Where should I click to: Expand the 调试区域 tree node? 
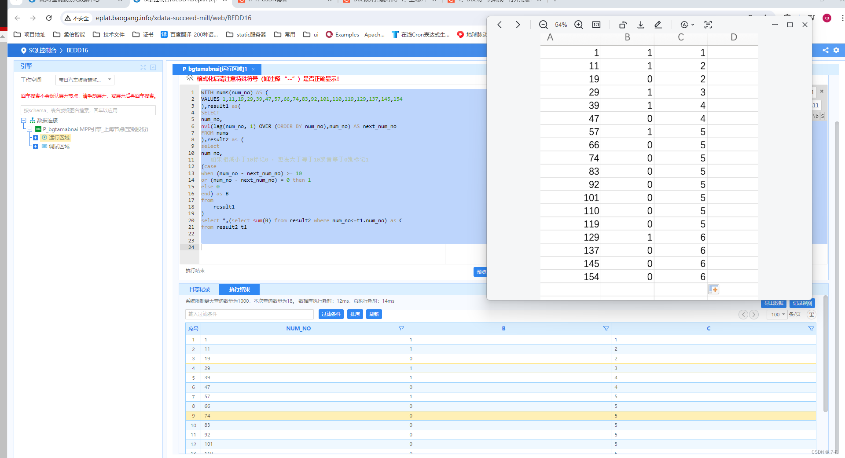coord(35,146)
